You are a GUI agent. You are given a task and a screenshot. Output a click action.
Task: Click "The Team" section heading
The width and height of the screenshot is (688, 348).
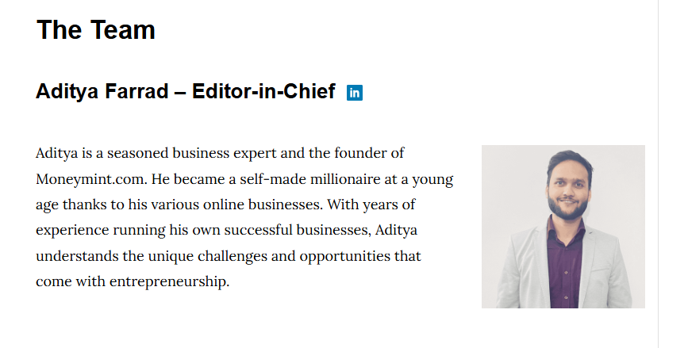click(95, 30)
